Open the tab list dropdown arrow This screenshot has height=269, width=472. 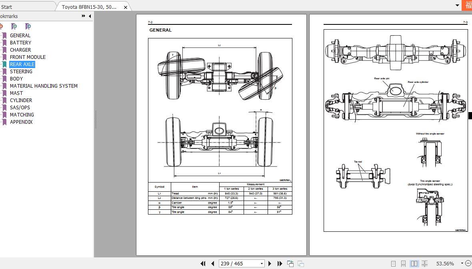click(457, 6)
